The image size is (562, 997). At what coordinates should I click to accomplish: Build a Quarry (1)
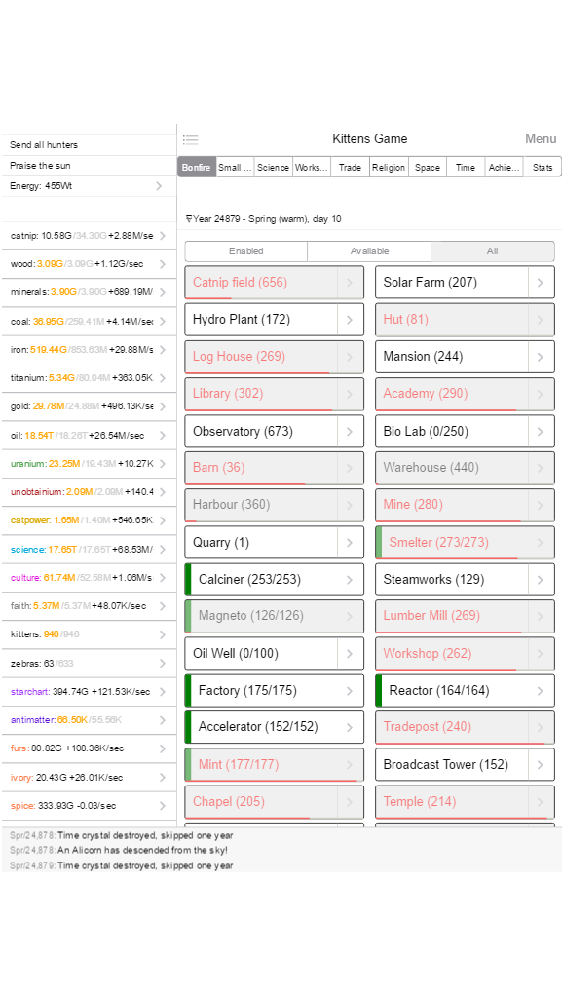(261, 543)
